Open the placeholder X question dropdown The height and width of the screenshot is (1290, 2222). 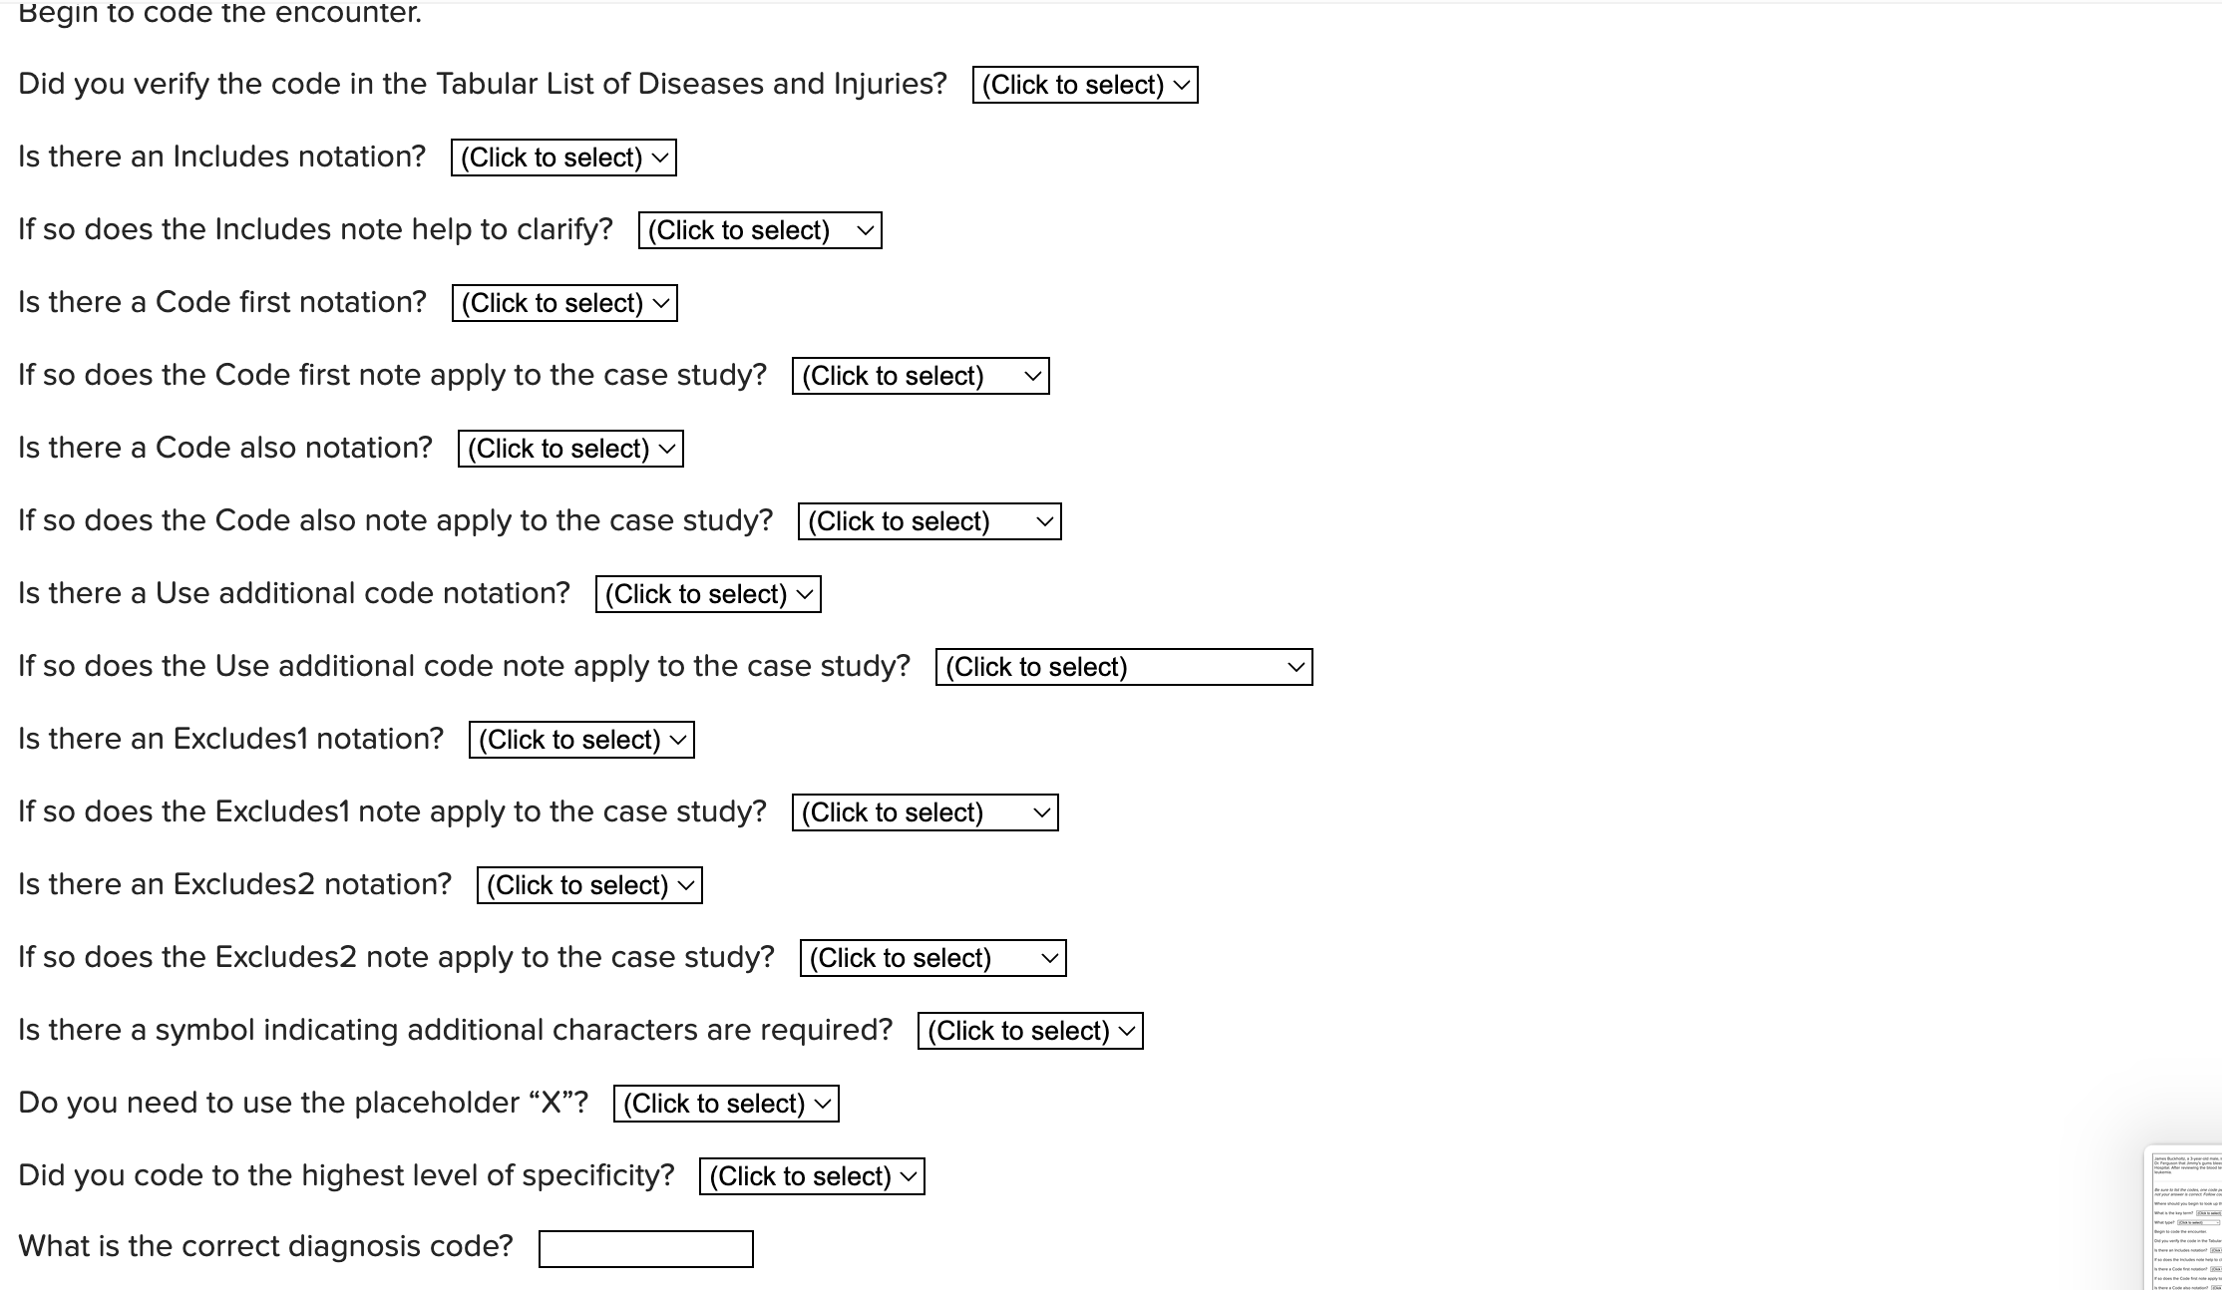(726, 1103)
